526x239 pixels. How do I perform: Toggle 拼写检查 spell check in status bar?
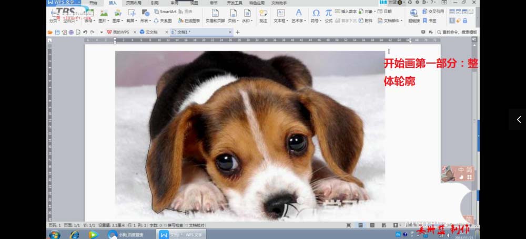point(175,225)
